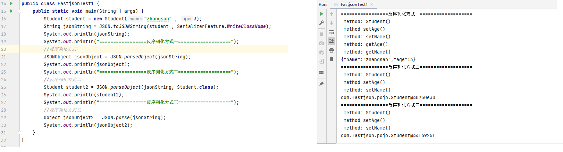The width and height of the screenshot is (563, 152).
Task: Dump threads using the camera icon
Action: coord(321,43)
